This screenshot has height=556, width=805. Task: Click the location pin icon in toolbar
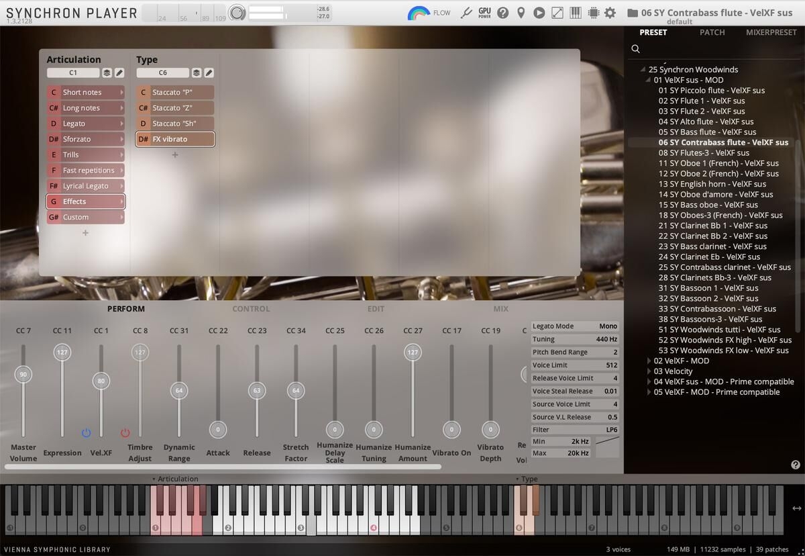click(x=521, y=13)
